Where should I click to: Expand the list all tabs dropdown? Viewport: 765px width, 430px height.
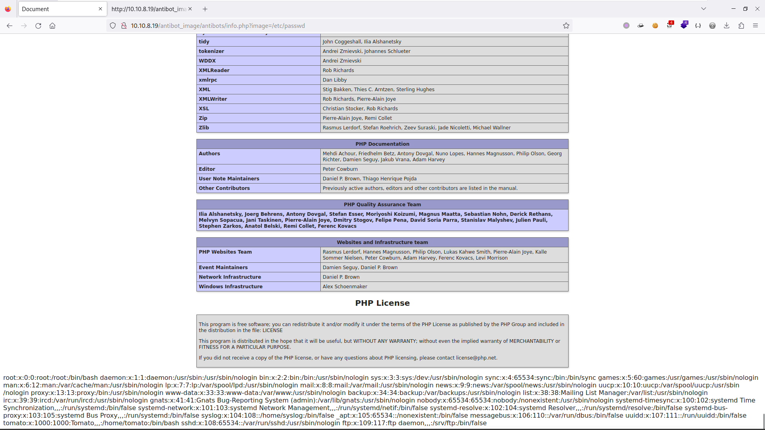(x=704, y=9)
